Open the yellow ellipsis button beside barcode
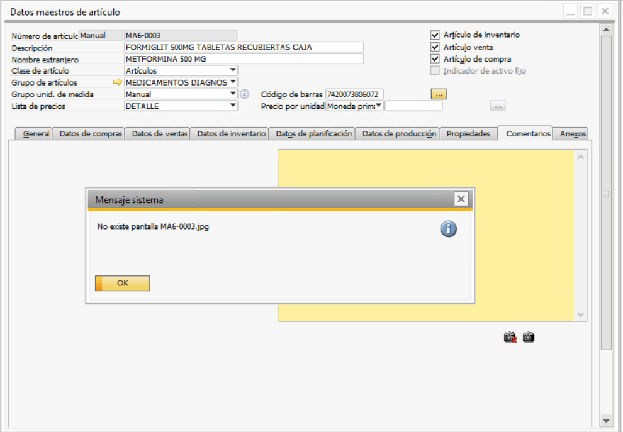Viewport: 623px width, 432px height. pos(439,94)
